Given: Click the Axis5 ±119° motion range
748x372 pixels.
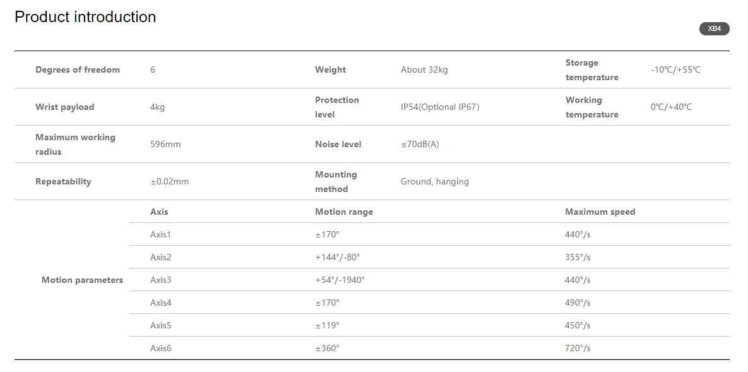Looking at the screenshot, I should coord(327,325).
